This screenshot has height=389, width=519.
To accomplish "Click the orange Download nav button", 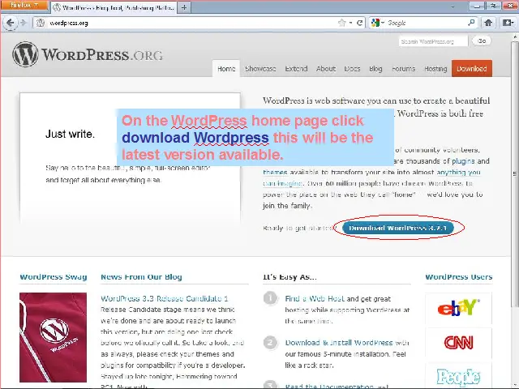I will [472, 68].
